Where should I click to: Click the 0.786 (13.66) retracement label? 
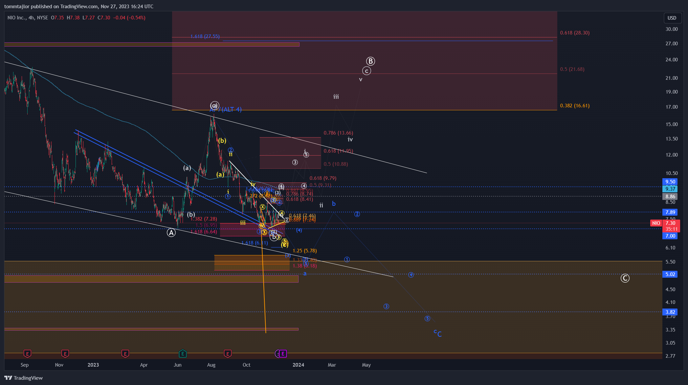click(x=338, y=133)
